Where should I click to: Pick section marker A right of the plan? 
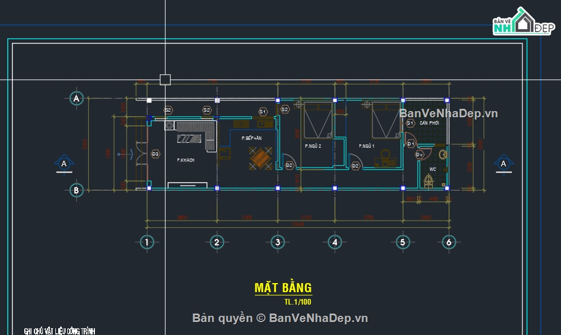pyautogui.click(x=503, y=164)
